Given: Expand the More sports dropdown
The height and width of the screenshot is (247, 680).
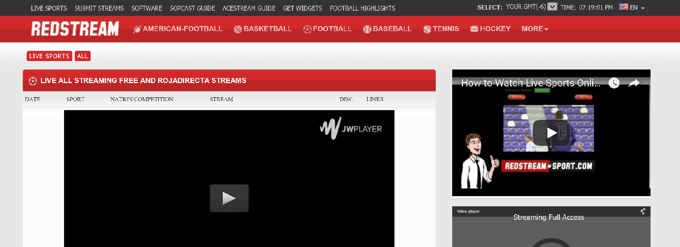Looking at the screenshot, I should pos(535,29).
